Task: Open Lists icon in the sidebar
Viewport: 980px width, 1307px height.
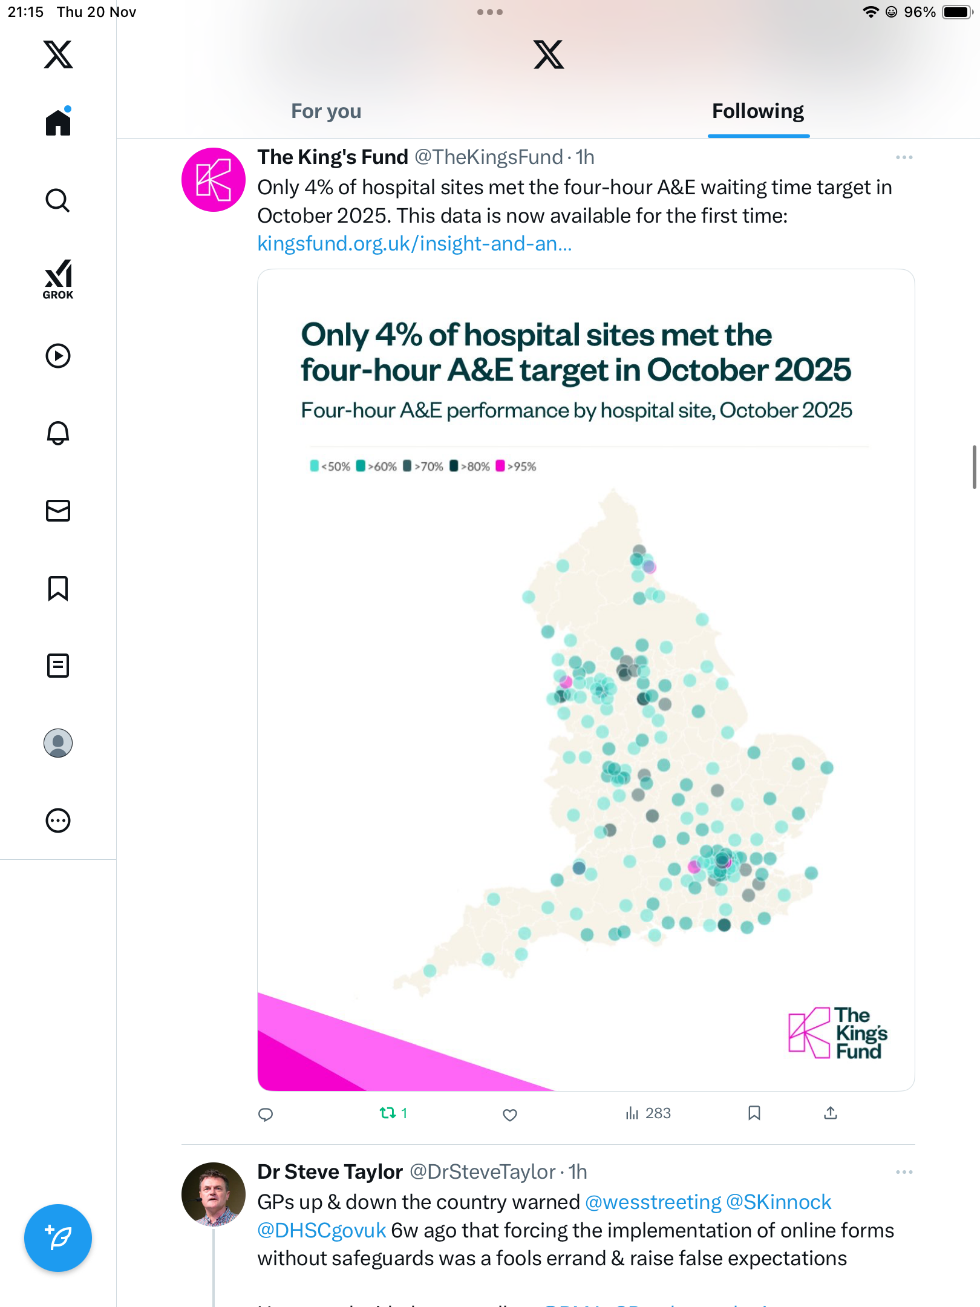Action: [58, 666]
